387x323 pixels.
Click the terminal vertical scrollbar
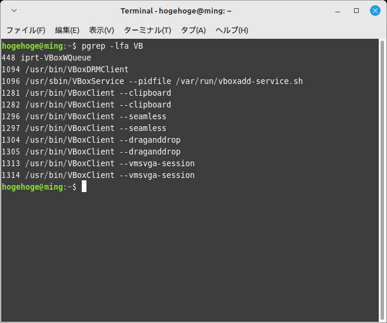[x=382, y=180]
